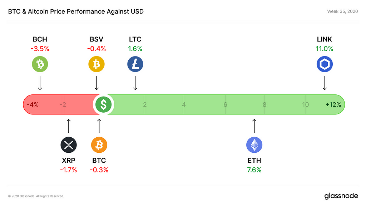Click the green Bitcoin Cash coin icon
The width and height of the screenshot is (366, 206).
[x=40, y=64]
